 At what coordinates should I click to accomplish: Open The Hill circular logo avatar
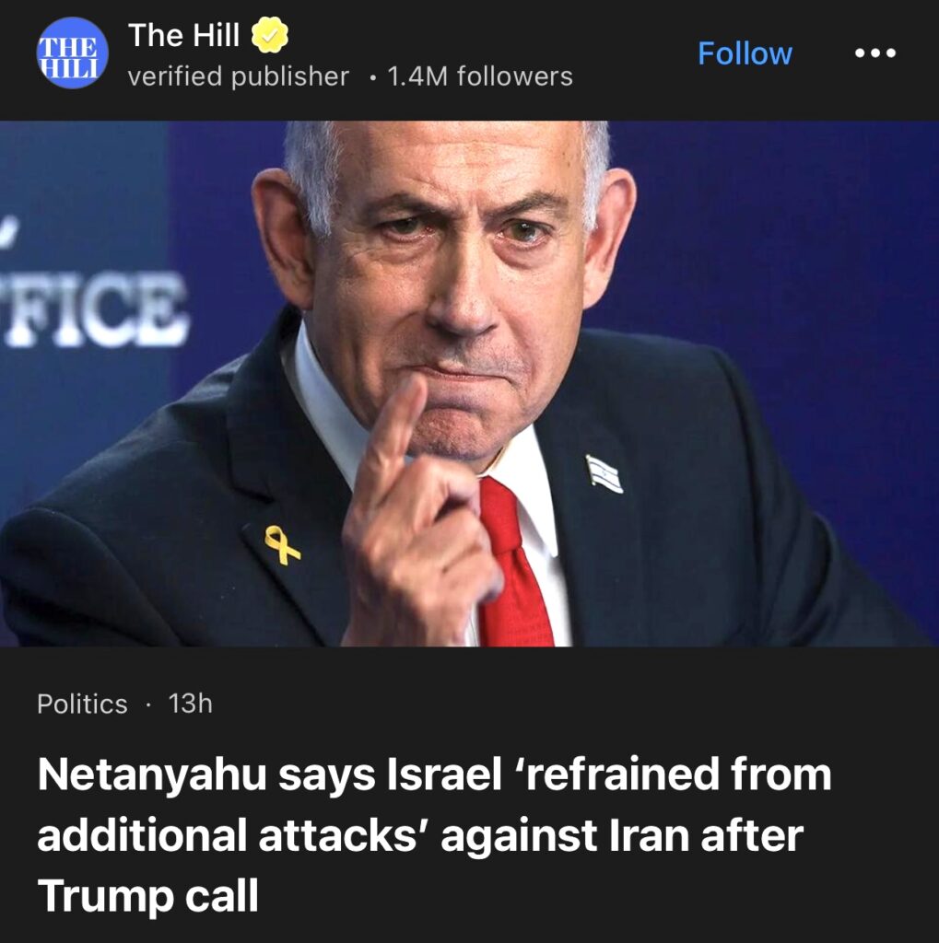tap(72, 52)
